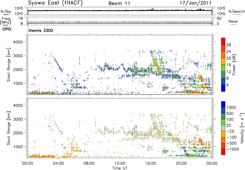Viewport: 245px width, 170px height.
Task: Click the '04:00' time tick label
Action: (x=58, y=164)
